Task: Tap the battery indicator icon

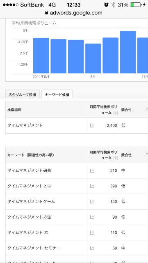Action: point(135,5)
